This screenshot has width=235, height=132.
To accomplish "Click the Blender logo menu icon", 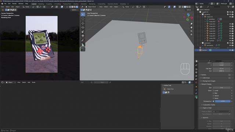I will pyautogui.click(x=2, y=4).
